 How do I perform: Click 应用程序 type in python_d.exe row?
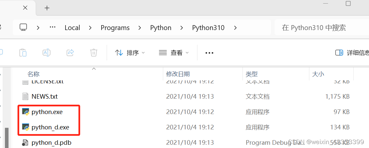258,127
